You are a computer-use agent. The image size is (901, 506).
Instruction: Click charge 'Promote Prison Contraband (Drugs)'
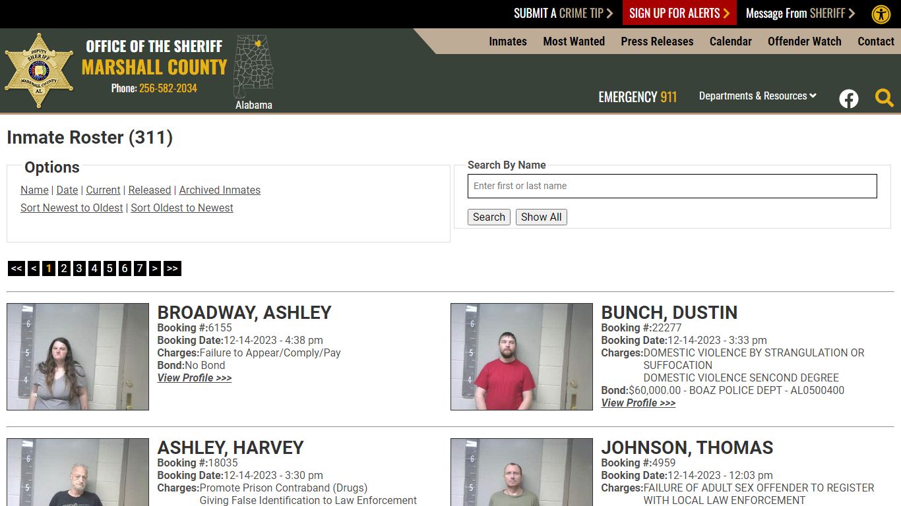pyautogui.click(x=284, y=488)
